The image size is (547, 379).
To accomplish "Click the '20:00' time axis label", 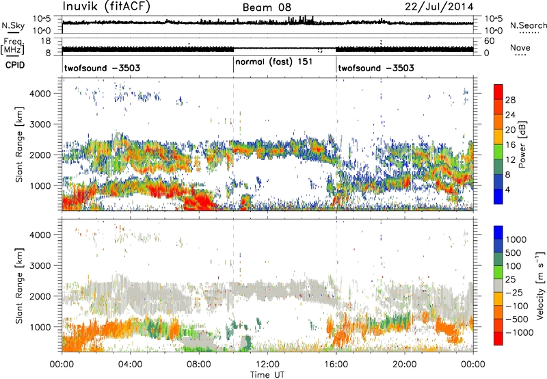I will (405, 365).
